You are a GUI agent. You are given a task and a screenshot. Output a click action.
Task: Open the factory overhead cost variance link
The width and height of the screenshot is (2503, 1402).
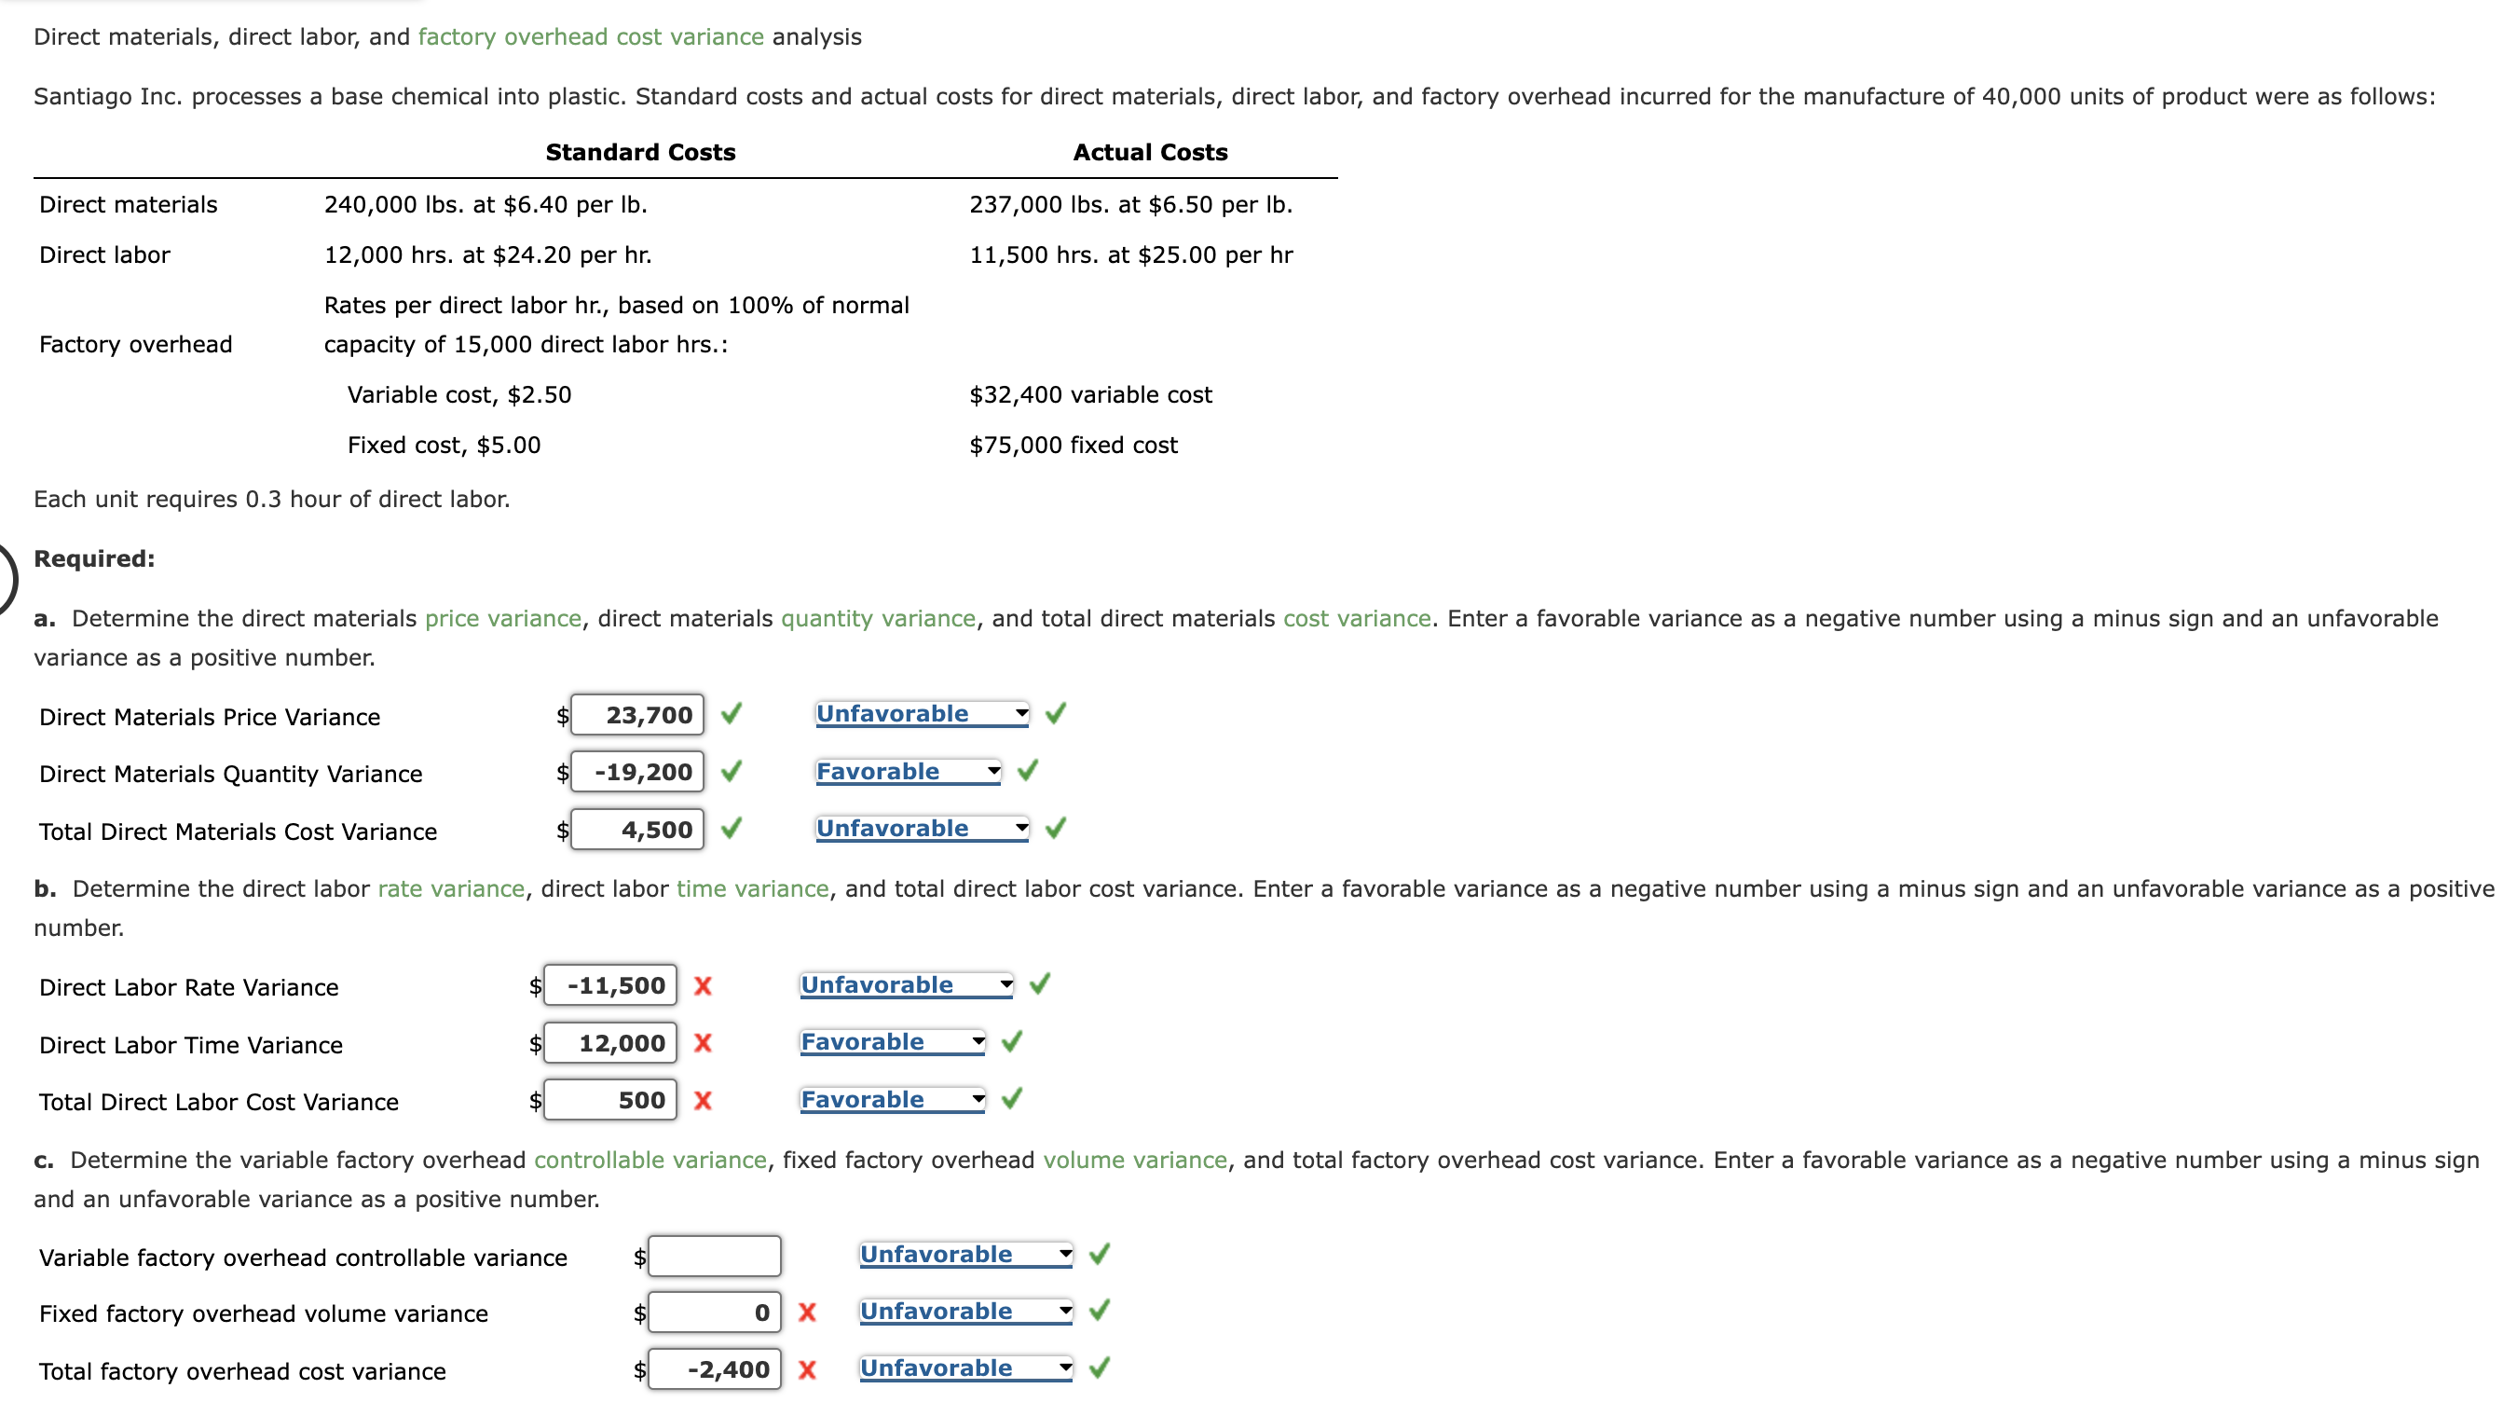[x=589, y=37]
